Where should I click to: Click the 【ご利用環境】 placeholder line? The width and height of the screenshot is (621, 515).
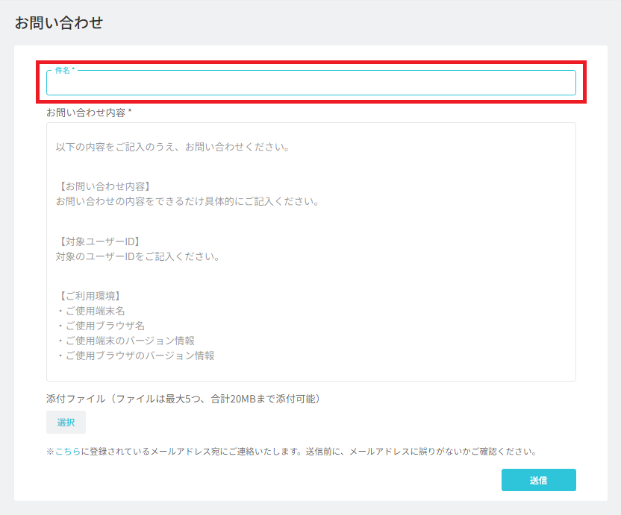click(88, 296)
